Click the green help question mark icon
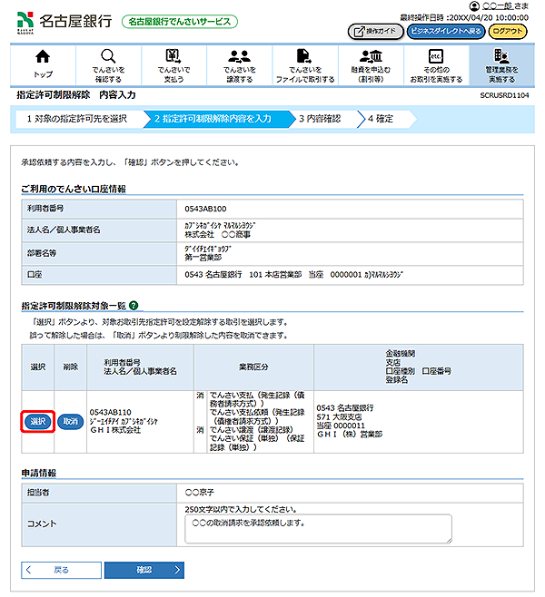 click(134, 307)
